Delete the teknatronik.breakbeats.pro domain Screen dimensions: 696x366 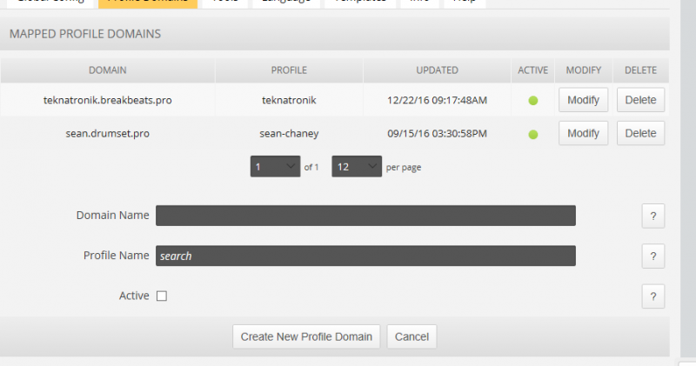click(640, 100)
